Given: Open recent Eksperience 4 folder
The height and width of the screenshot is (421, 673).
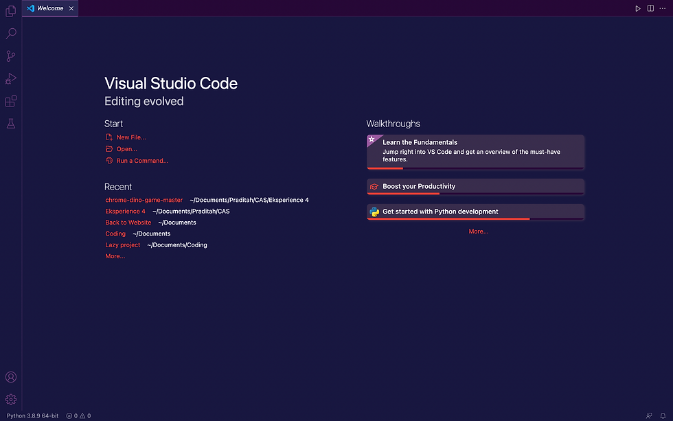Looking at the screenshot, I should click(125, 211).
